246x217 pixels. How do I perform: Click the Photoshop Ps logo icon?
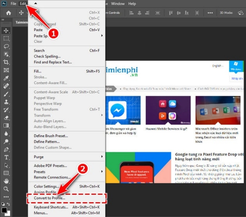click(4, 4)
